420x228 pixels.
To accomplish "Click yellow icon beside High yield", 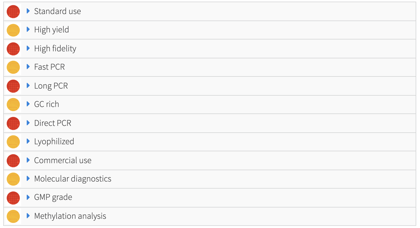I will pos(13,30).
